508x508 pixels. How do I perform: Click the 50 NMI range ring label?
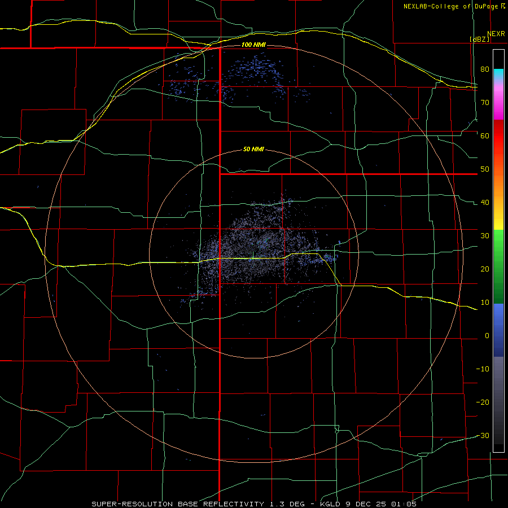click(x=253, y=150)
